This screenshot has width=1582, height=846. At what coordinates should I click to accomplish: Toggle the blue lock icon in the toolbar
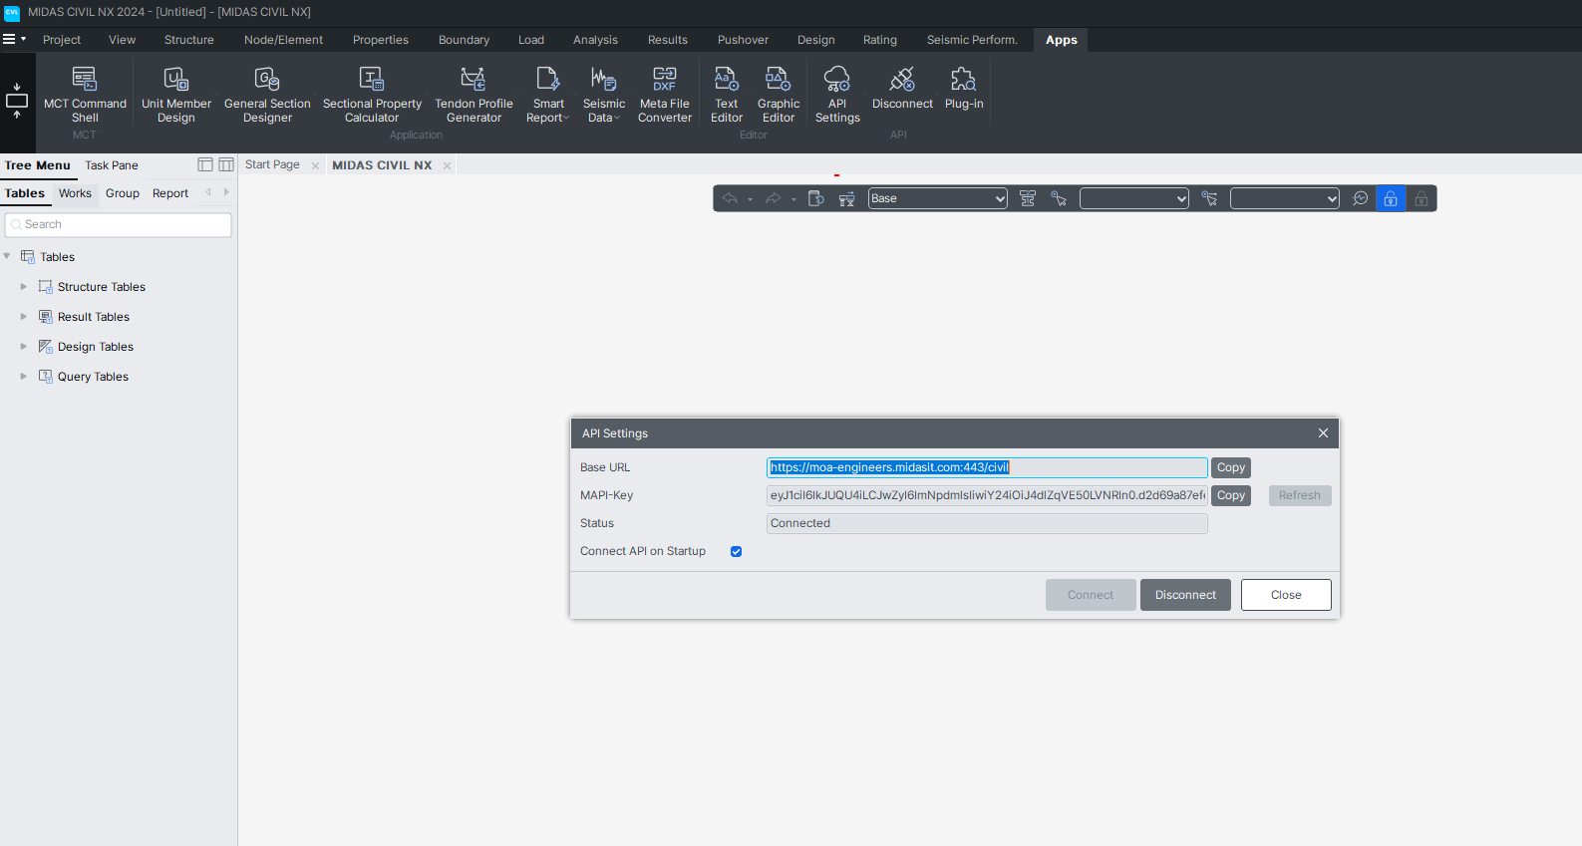click(1391, 198)
